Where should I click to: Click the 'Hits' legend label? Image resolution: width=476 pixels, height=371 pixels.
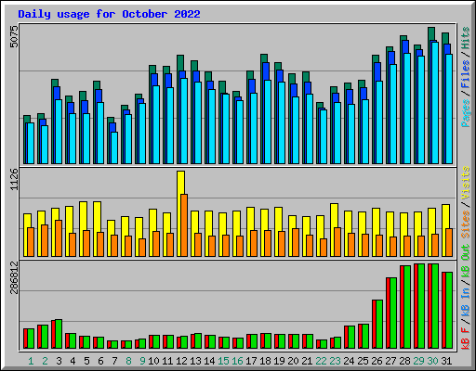coord(465,38)
